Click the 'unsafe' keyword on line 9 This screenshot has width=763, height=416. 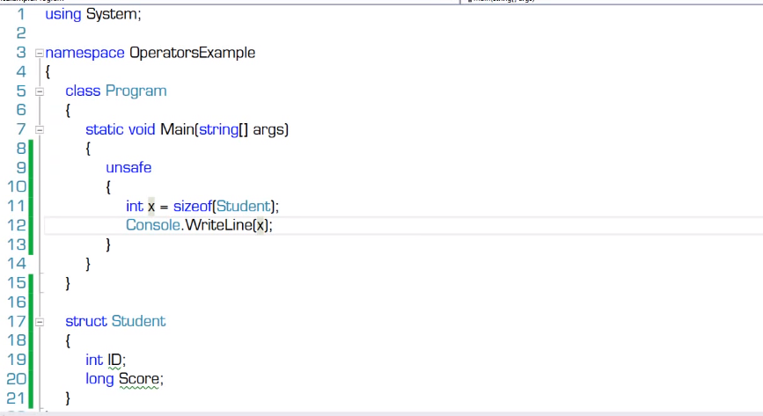[x=128, y=167]
